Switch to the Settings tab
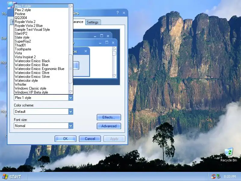The height and width of the screenshot is (181, 241). (x=92, y=22)
